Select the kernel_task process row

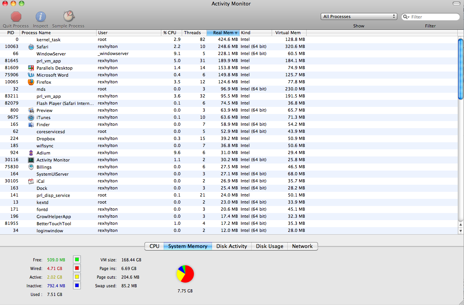coord(229,39)
